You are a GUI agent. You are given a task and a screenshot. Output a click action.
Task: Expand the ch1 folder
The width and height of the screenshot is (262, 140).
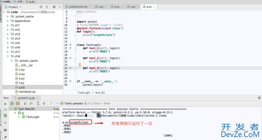point(8,25)
